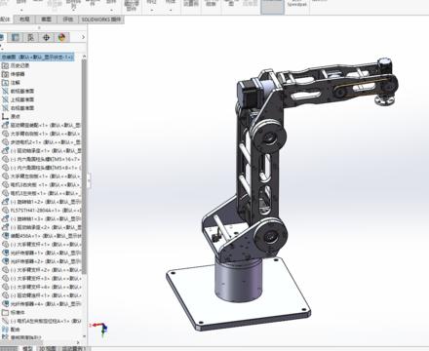Viewport: 429px width, 351px height.
Task: Switch to the 布局 ribbon tab
Action: 24,19
